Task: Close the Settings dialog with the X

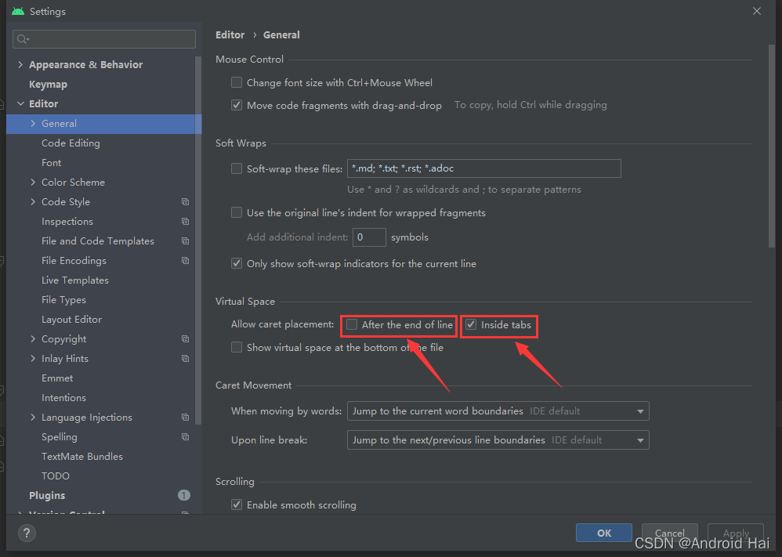Action: 757,11
